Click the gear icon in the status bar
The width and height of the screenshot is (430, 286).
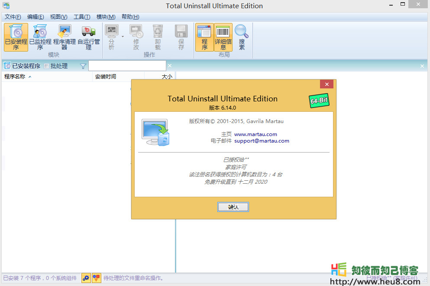(x=86, y=278)
